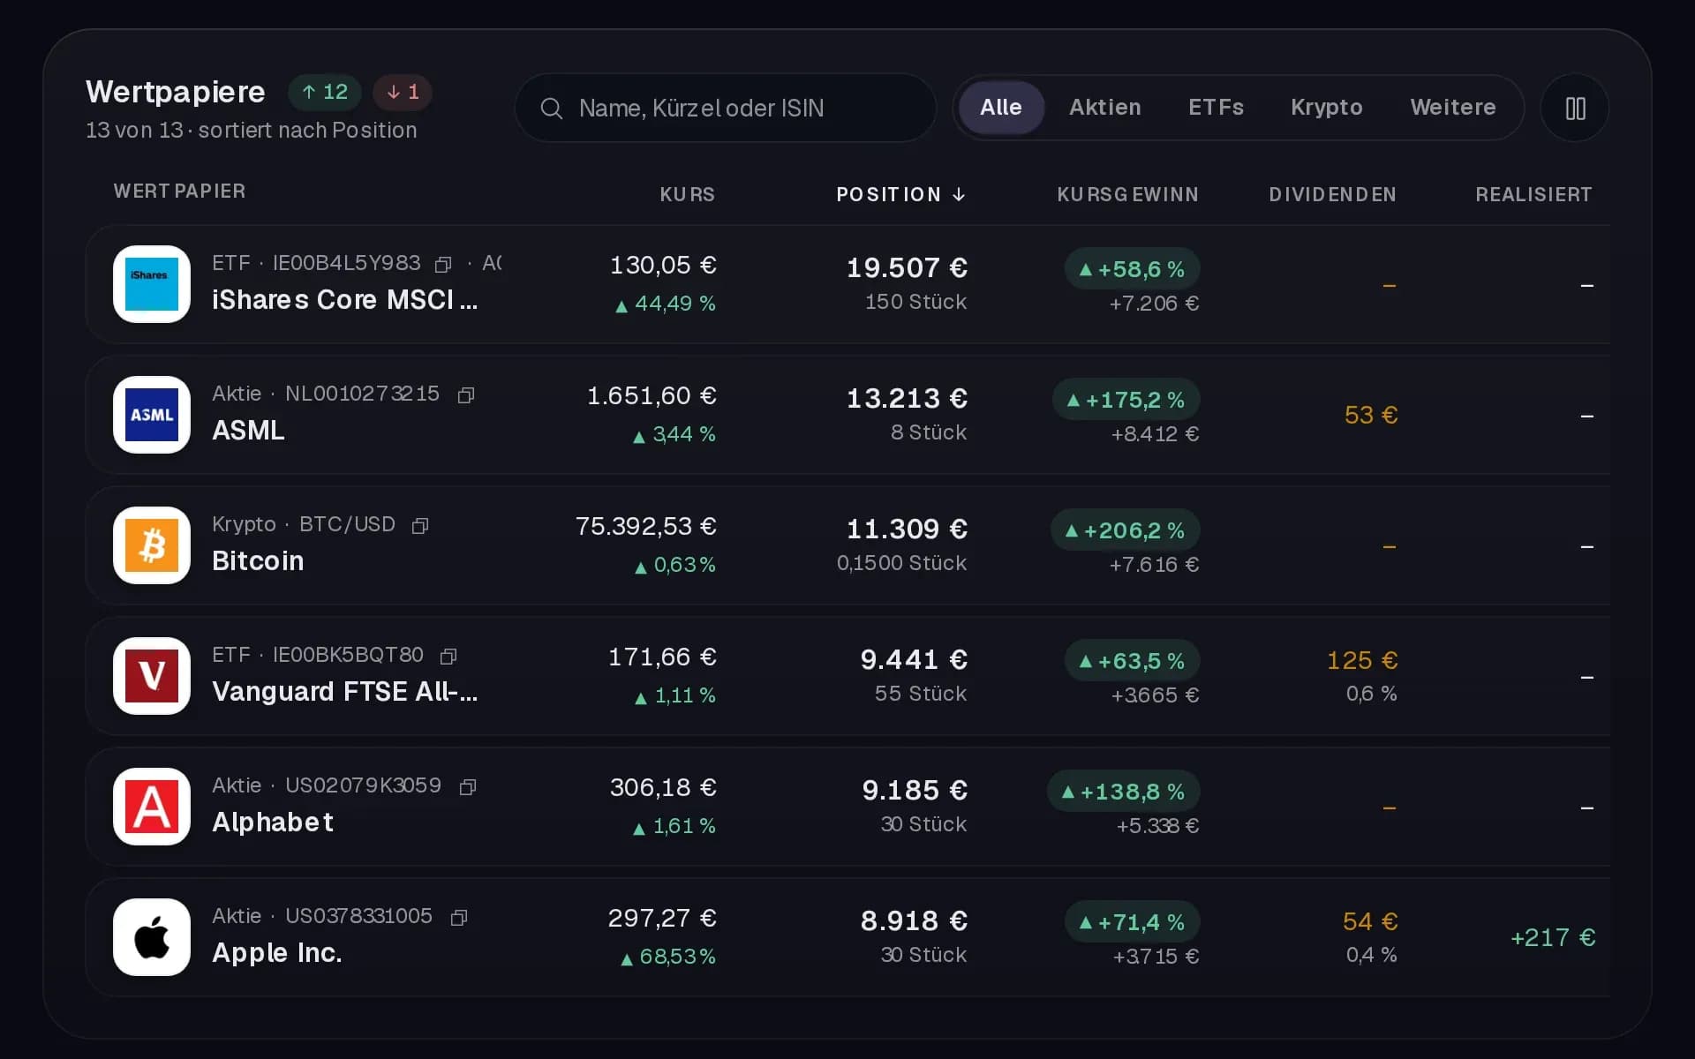Show only Krypto holdings
This screenshot has height=1059, width=1695.
1326,108
